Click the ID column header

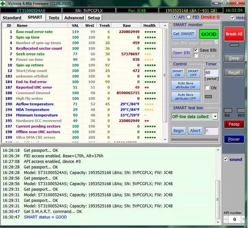[x=9, y=25]
